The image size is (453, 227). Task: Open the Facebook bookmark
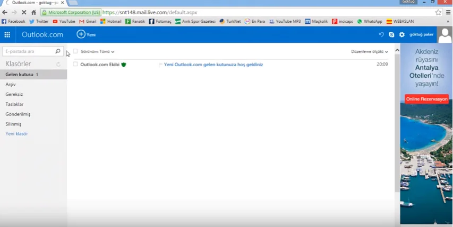pos(13,21)
